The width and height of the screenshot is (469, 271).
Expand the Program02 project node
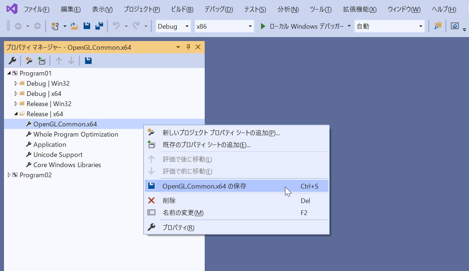pyautogui.click(x=9, y=175)
